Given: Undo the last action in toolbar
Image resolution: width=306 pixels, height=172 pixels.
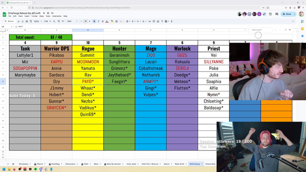Looking at the screenshot, I should coord(18,21).
